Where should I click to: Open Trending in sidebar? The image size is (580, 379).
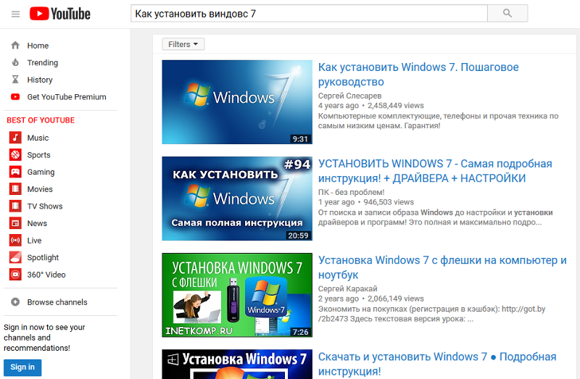point(43,62)
